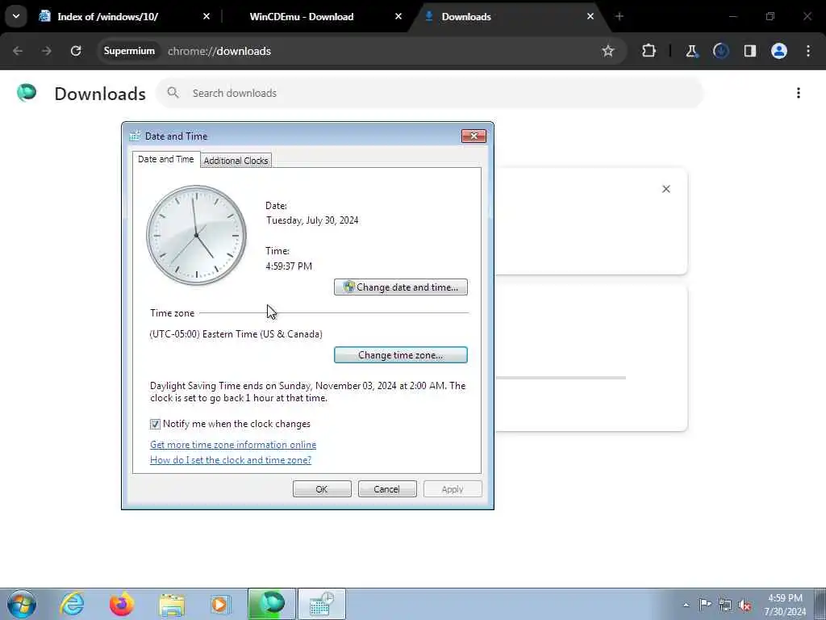Image resolution: width=826 pixels, height=620 pixels.
Task: Open the Action Center flag icon
Action: click(705, 604)
